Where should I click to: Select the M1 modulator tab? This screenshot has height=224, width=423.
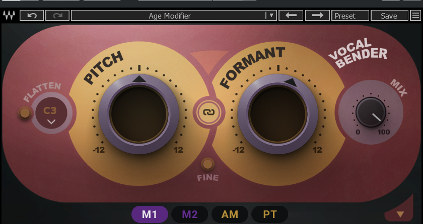[x=150, y=214]
